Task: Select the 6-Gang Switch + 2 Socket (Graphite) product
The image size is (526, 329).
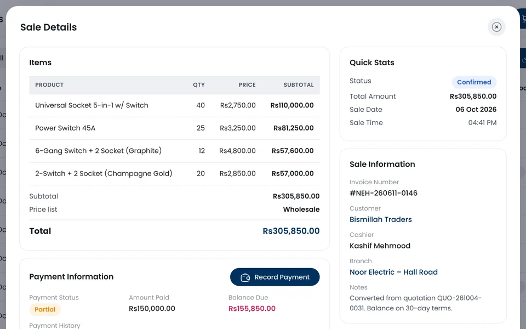Action: tap(98, 151)
